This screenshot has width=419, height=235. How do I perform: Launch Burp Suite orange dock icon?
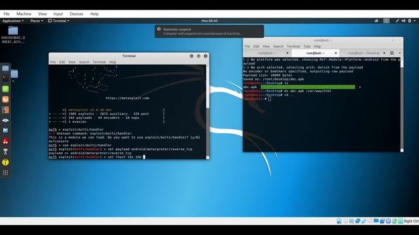click(x=5, y=99)
